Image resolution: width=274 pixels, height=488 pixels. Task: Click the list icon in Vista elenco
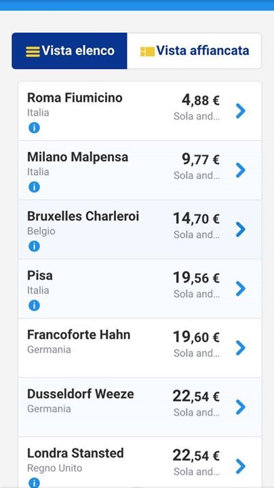(33, 52)
